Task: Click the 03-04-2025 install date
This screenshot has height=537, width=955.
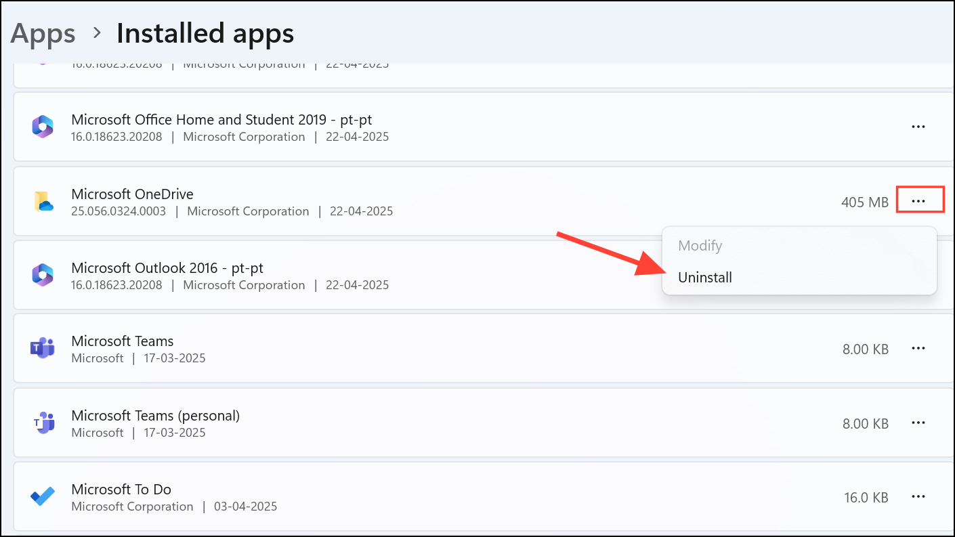Action: pyautogui.click(x=245, y=507)
